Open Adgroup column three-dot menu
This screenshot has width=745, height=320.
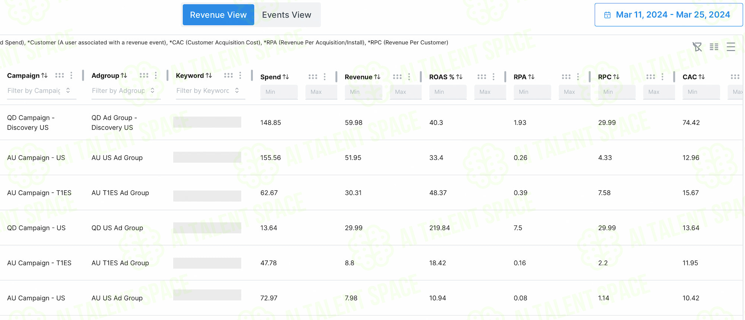coord(156,75)
